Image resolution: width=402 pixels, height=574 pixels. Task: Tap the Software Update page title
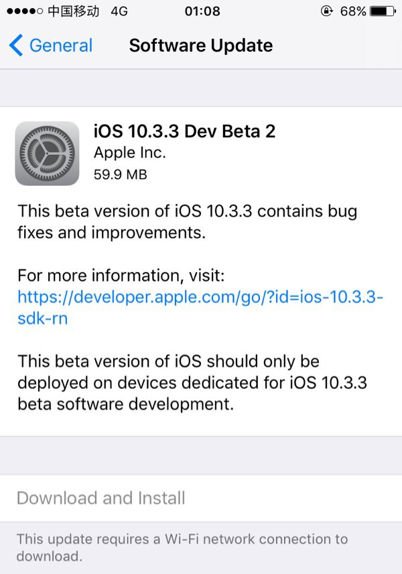[x=201, y=46]
